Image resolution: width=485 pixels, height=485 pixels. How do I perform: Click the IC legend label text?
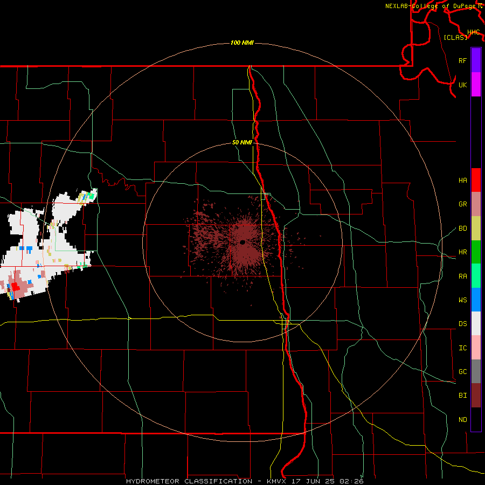point(462,348)
